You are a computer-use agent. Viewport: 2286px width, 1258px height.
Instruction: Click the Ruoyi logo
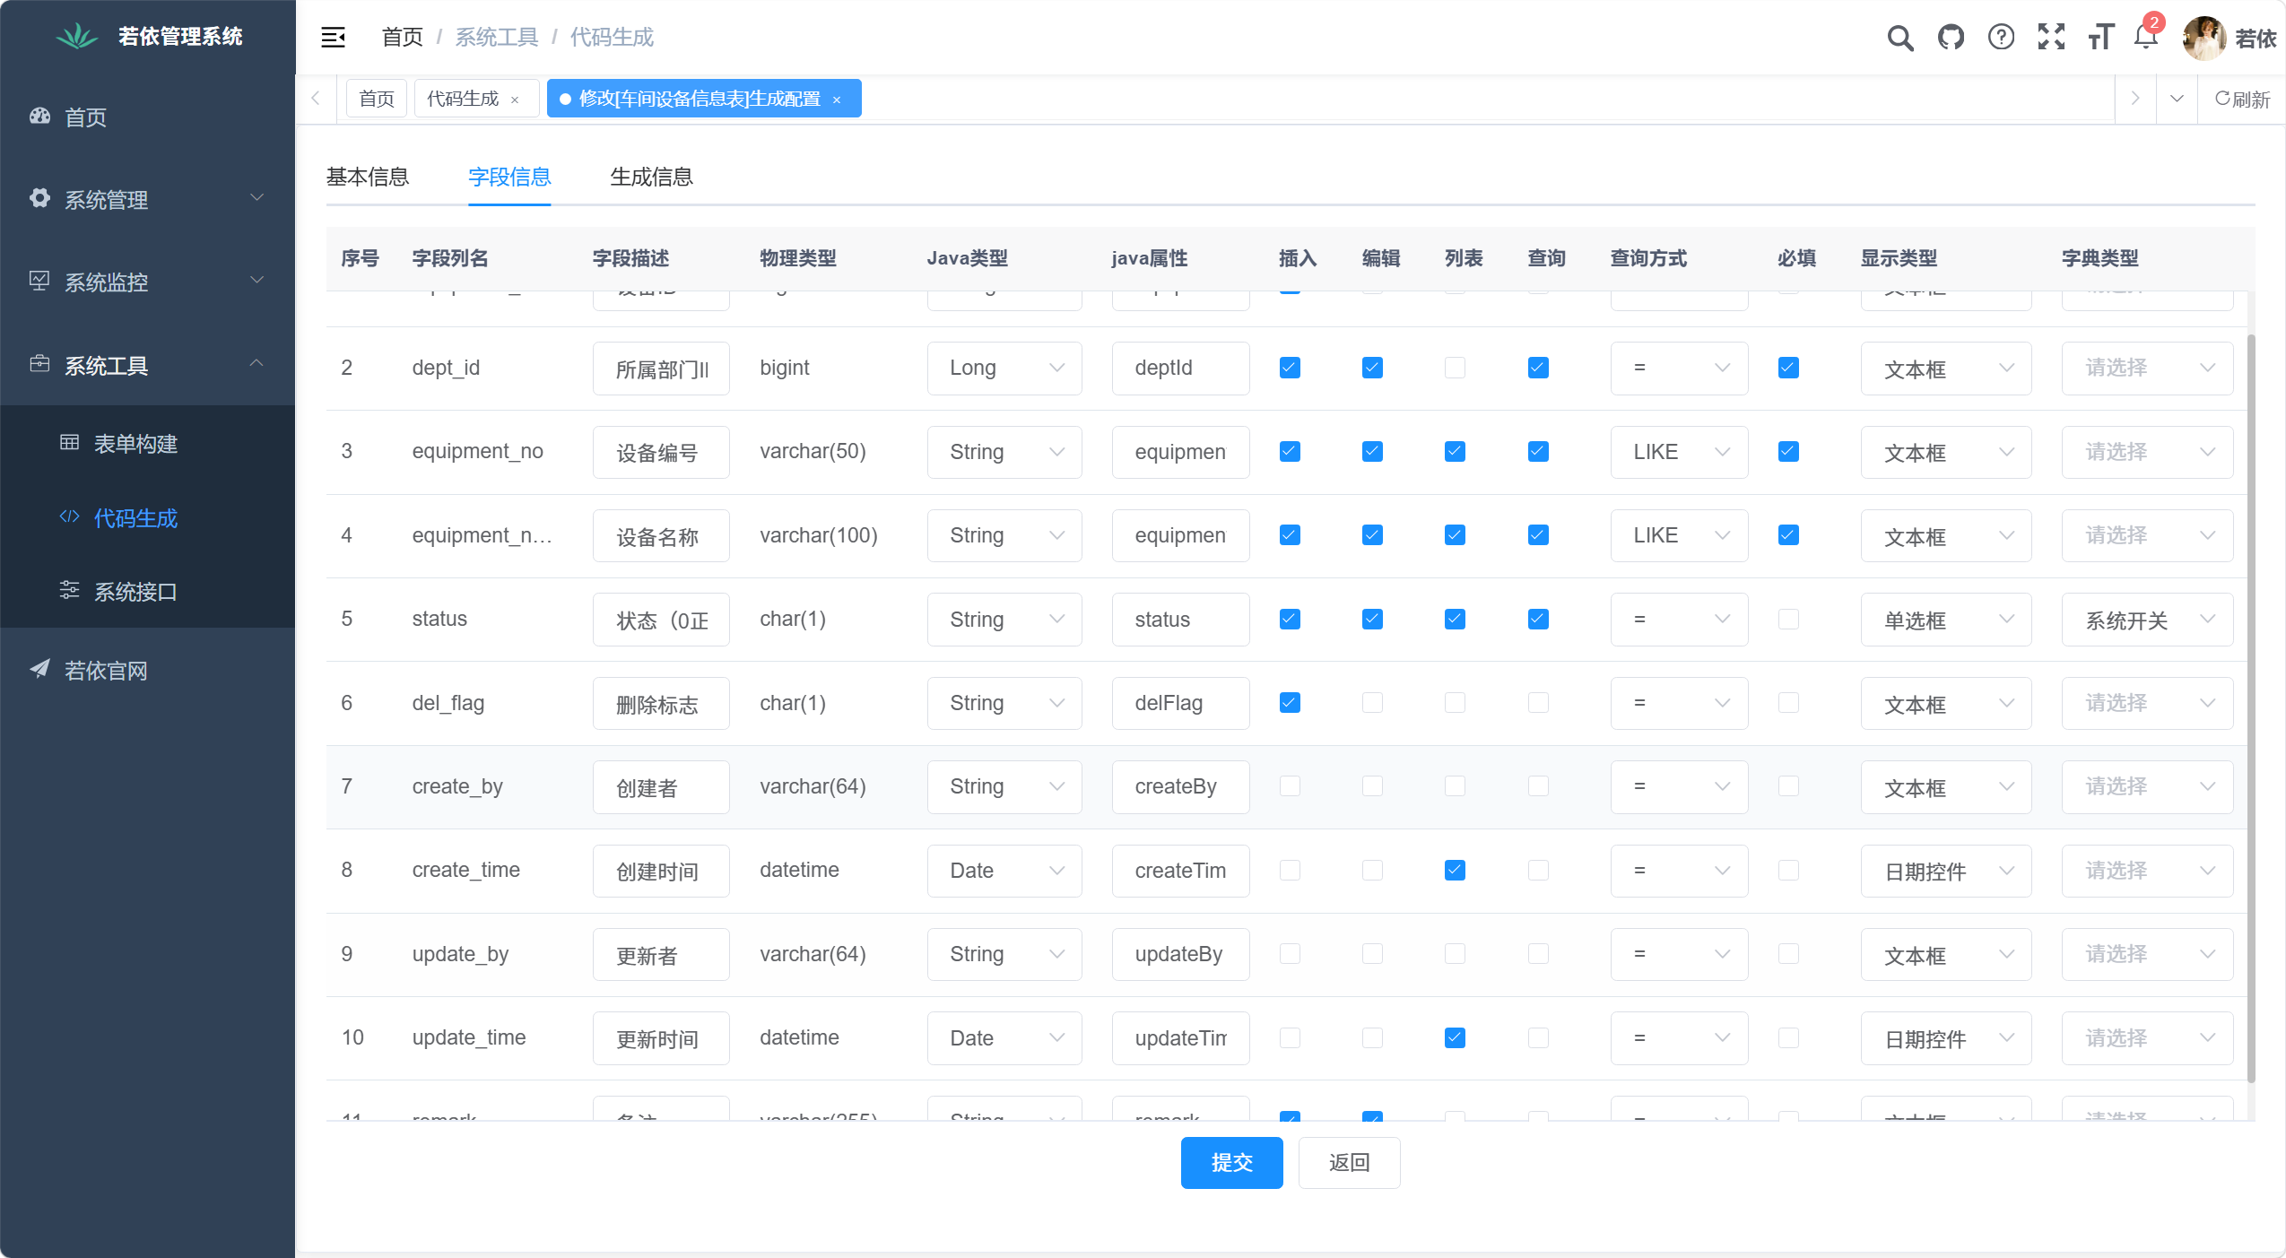(77, 36)
